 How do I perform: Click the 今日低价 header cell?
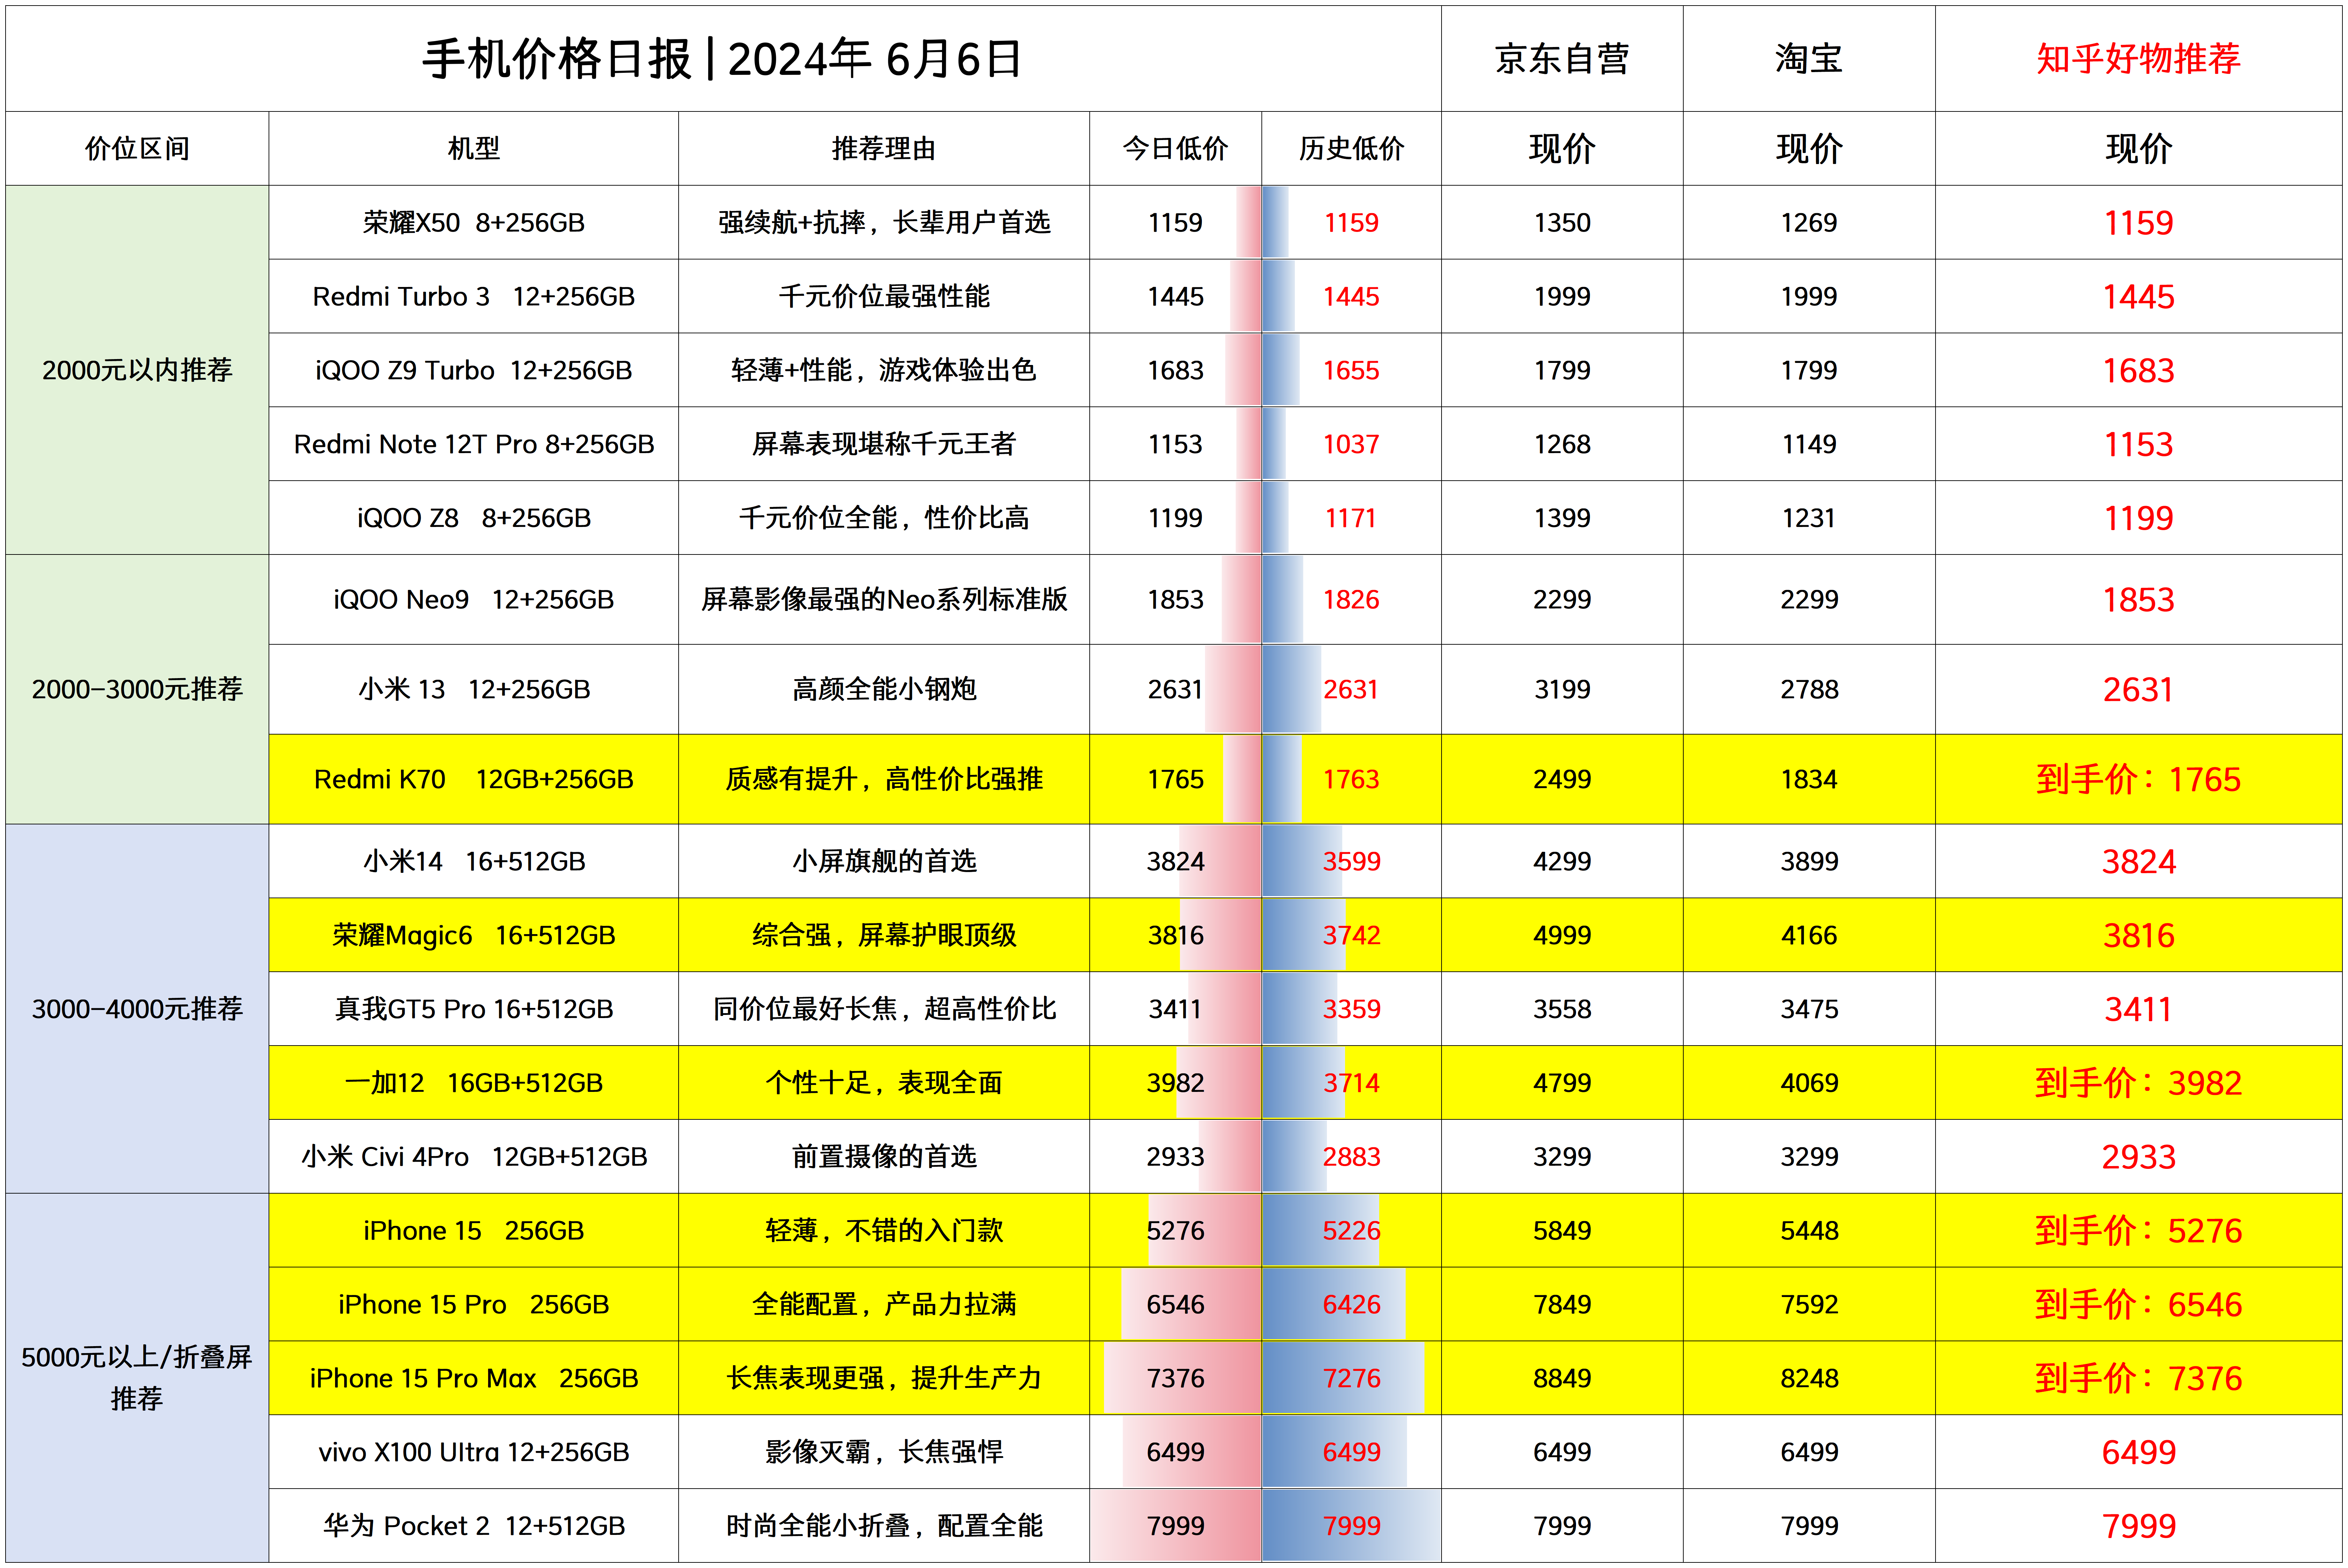(1175, 148)
